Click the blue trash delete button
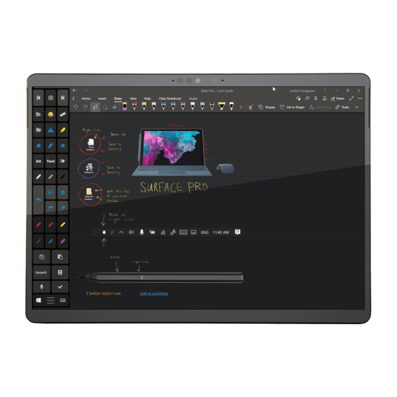The width and height of the screenshot is (397, 397). point(63,192)
